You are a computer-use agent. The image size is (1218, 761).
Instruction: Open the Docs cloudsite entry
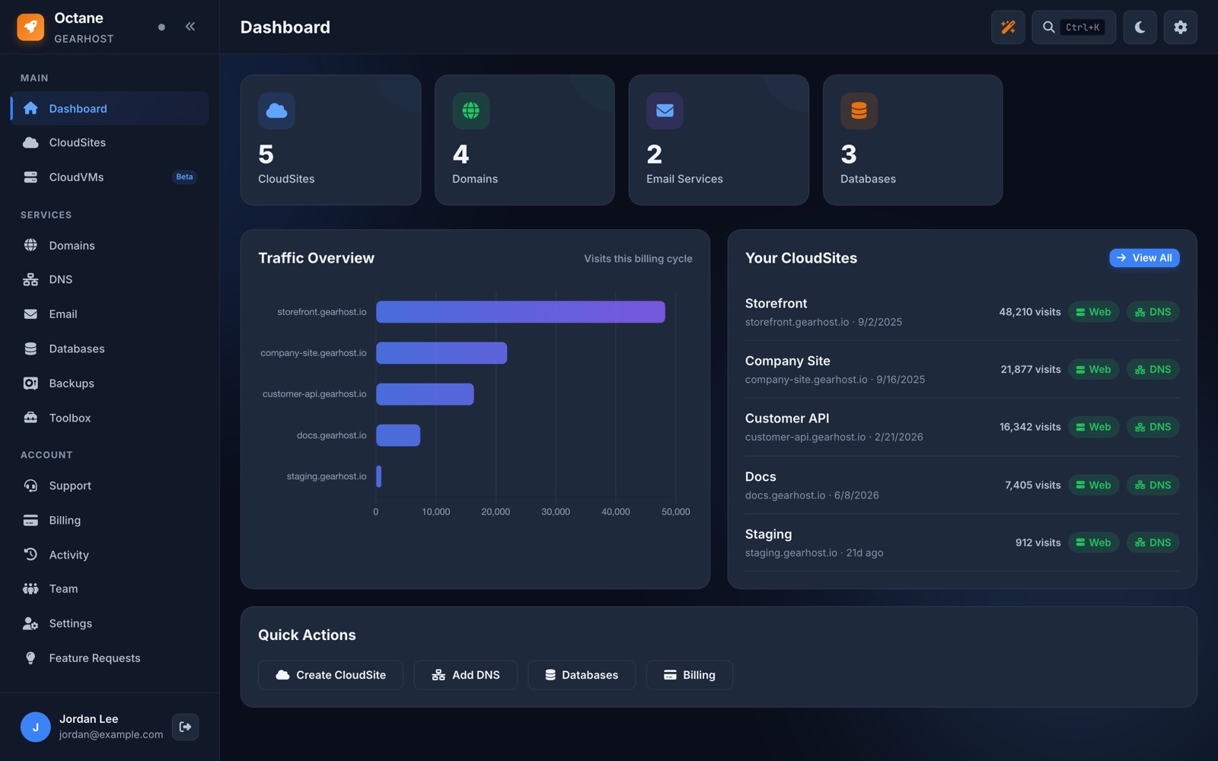962,485
